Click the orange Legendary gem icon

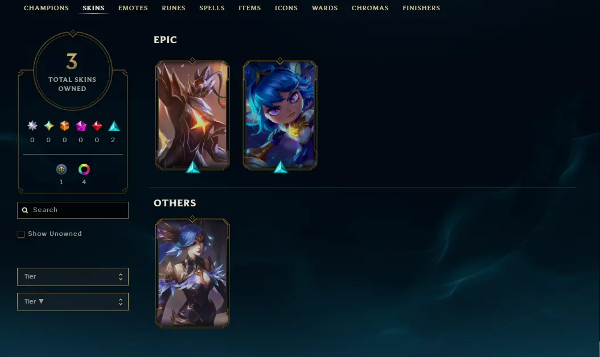(65, 126)
